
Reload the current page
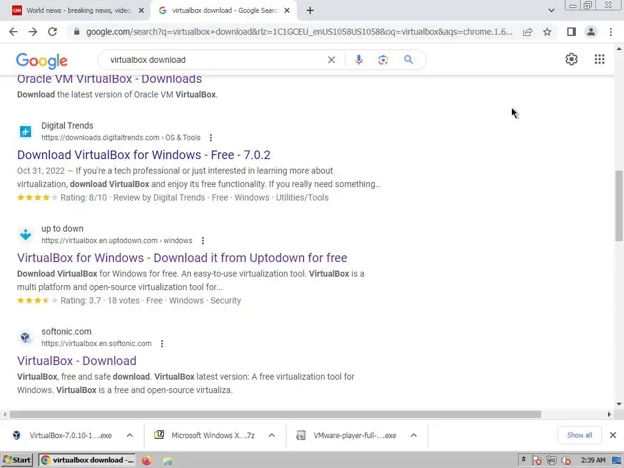pyautogui.click(x=52, y=32)
